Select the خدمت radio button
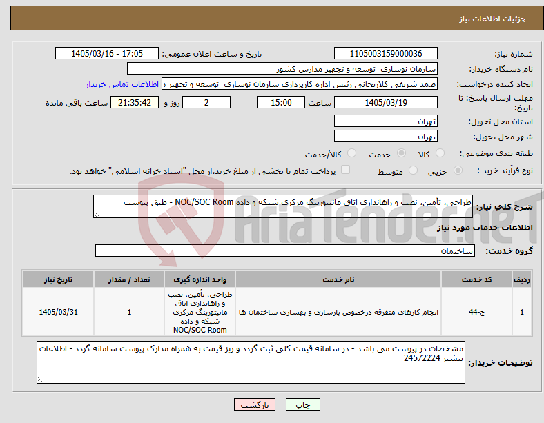544x423 pixels. pyautogui.click(x=401, y=153)
